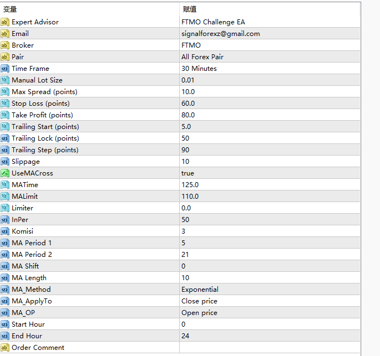Viewport: 380px width, 356px height.
Task: Toggle the UseMACross true value
Action: [x=188, y=173]
